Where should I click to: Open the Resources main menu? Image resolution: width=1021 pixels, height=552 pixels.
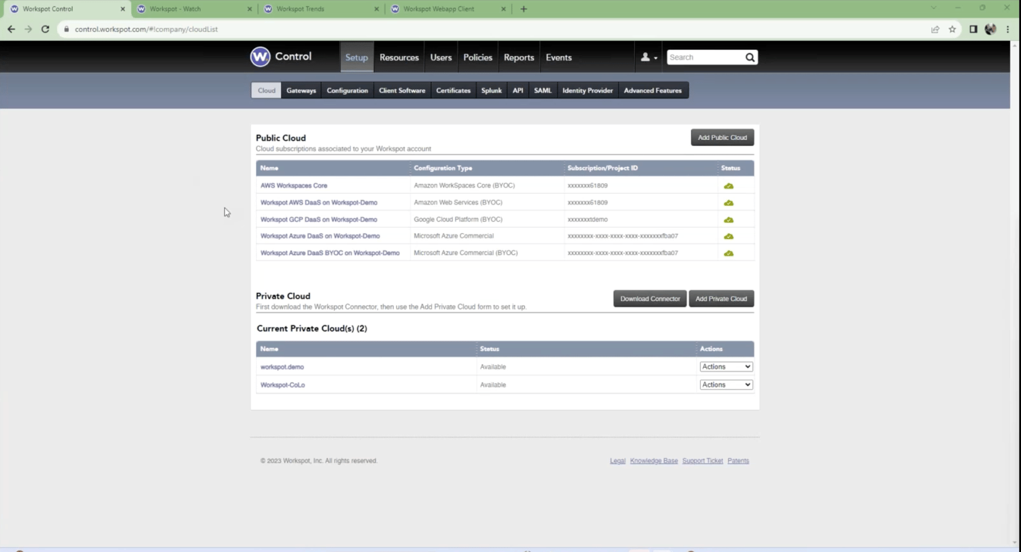tap(399, 57)
